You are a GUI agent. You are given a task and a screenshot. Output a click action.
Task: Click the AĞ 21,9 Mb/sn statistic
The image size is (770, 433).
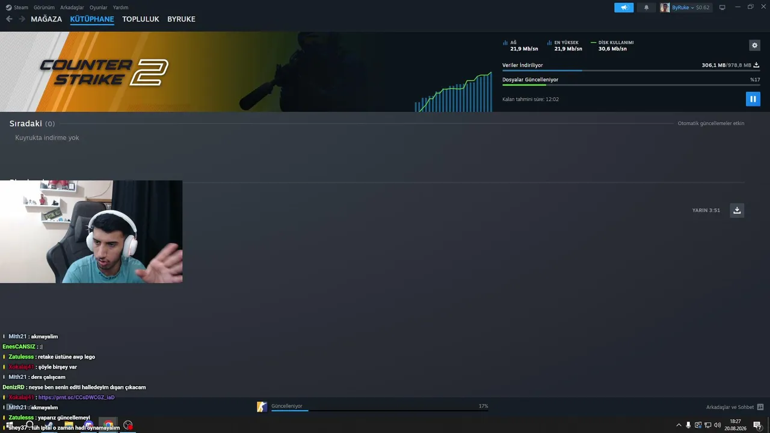[520, 46]
